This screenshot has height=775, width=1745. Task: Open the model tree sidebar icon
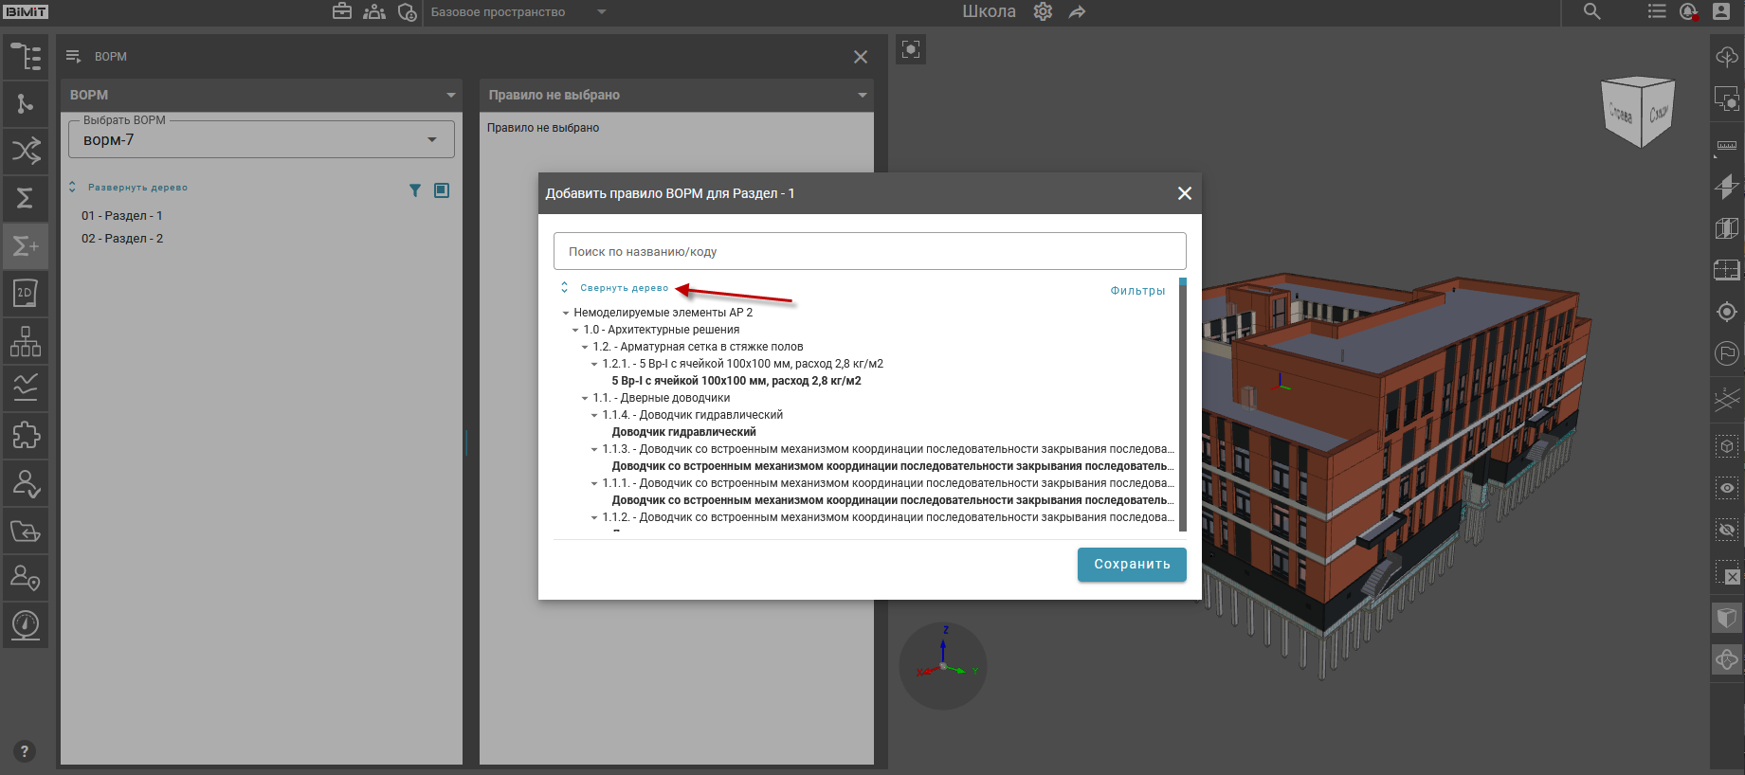coord(26,57)
